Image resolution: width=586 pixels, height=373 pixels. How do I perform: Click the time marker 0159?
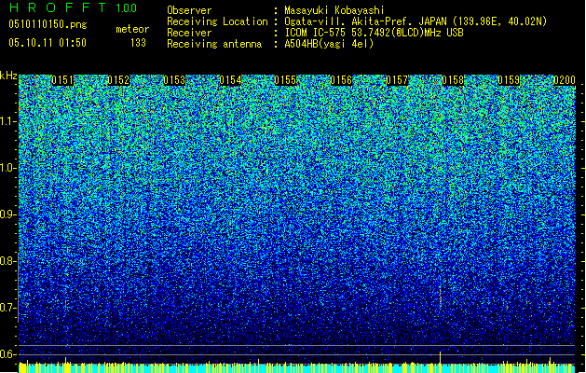pos(509,80)
